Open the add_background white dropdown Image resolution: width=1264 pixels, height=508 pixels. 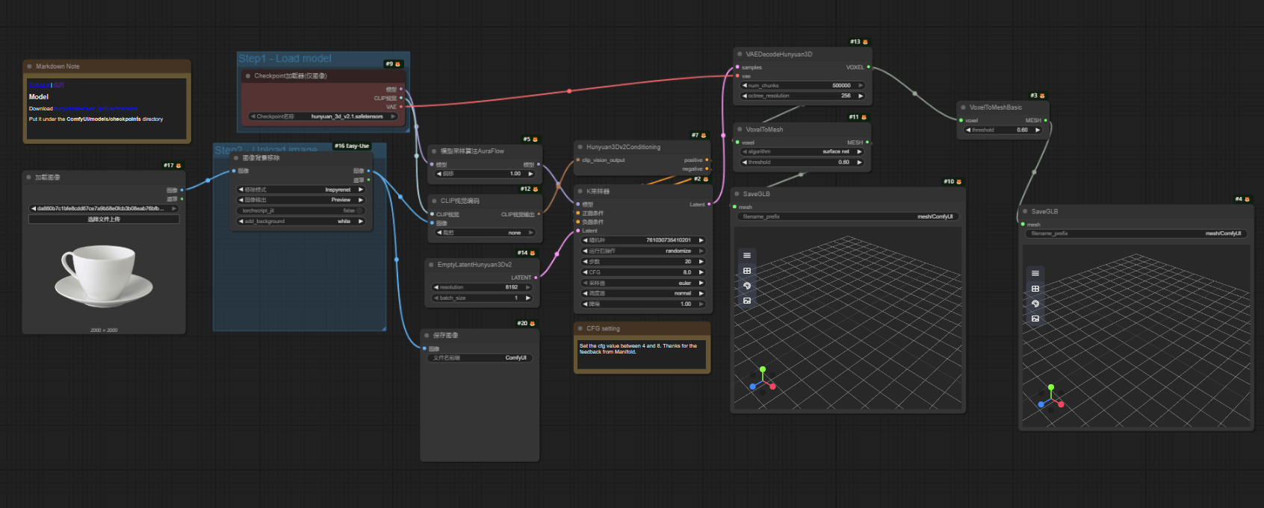pyautogui.click(x=301, y=222)
